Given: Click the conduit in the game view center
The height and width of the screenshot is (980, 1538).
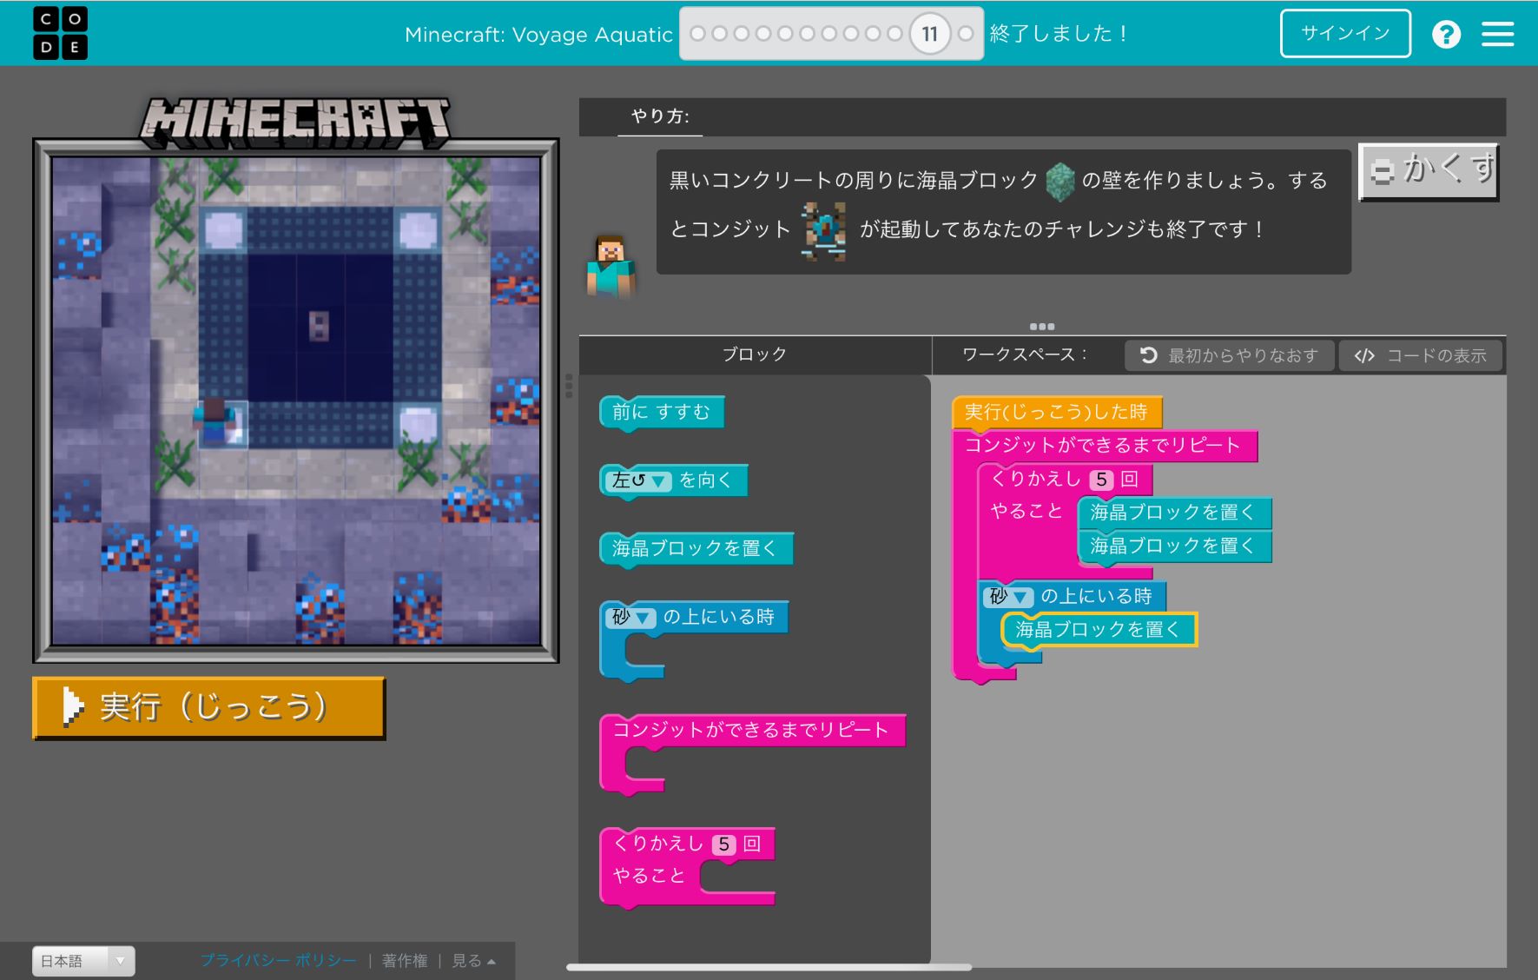Looking at the screenshot, I should [320, 326].
